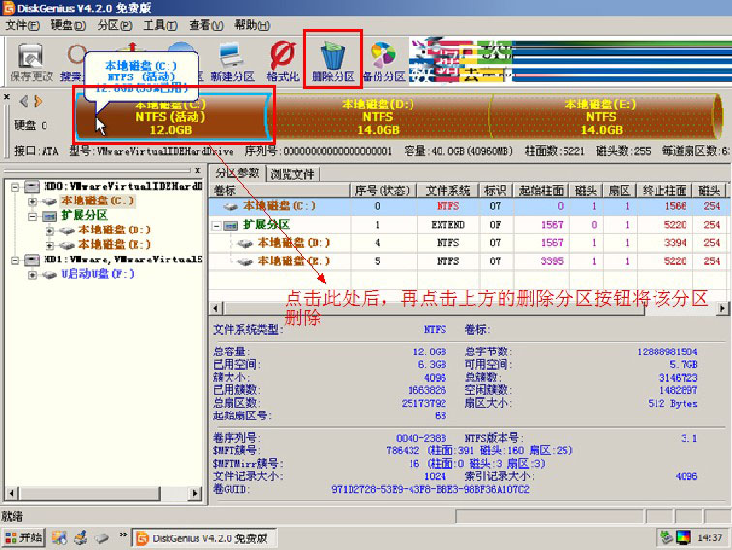Expand 本地磁盘(D:) node in tree
This screenshot has width=732, height=550.
coord(50,230)
